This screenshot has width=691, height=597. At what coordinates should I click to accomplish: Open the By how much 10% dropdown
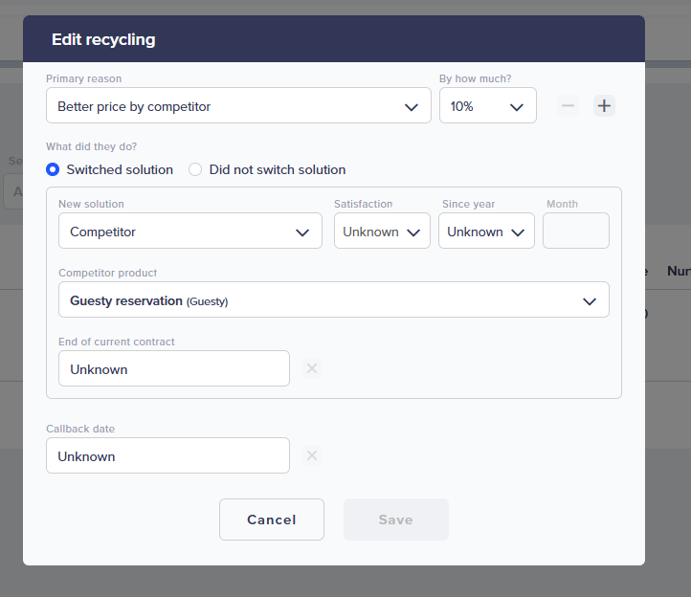(488, 105)
